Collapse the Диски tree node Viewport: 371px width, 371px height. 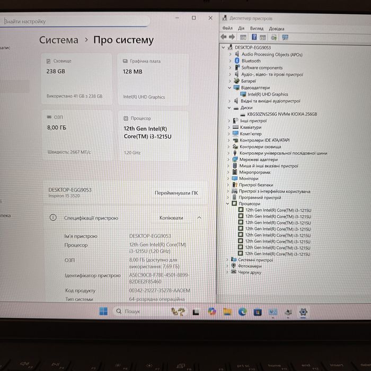click(x=229, y=108)
